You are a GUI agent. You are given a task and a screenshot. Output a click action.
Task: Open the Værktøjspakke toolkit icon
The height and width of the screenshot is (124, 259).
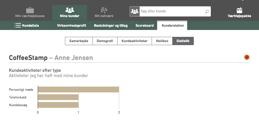(x=239, y=10)
